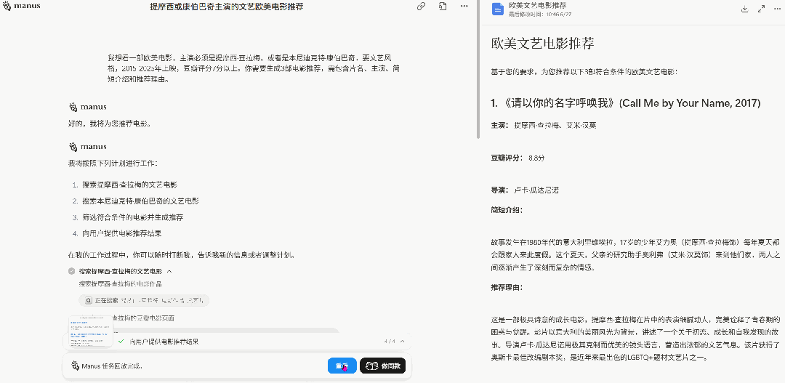Click the 导演 director line
This screenshot has height=383, width=785.
[x=525, y=190]
